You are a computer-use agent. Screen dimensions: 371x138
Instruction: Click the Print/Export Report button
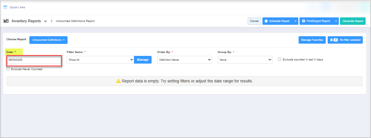[316, 21]
